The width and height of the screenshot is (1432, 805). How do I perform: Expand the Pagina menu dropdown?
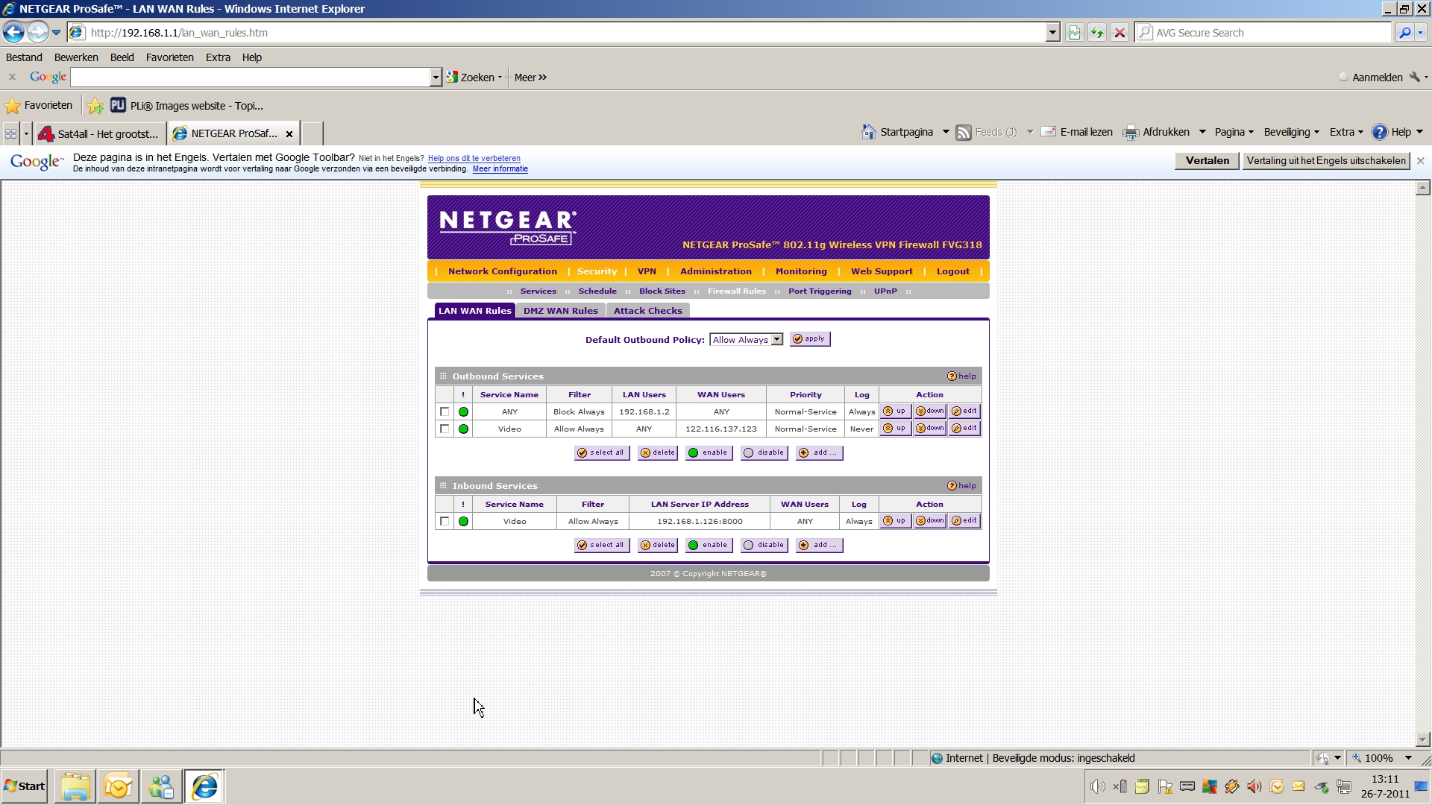coord(1234,132)
